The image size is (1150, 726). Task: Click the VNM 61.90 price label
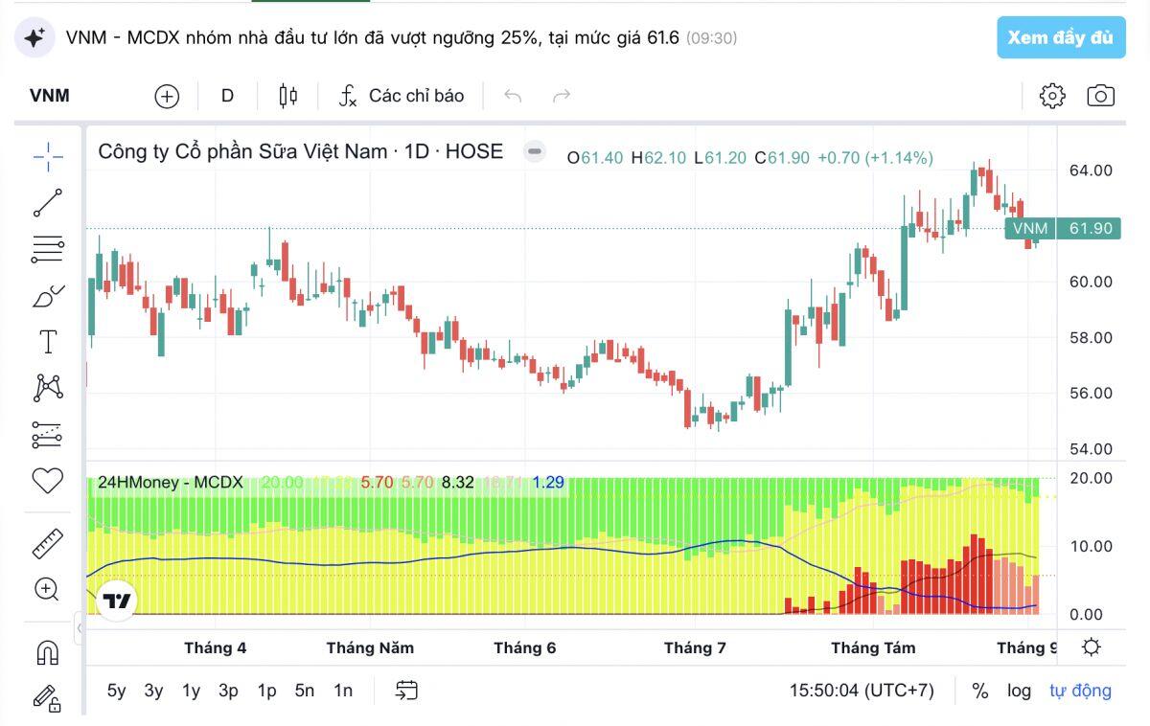[1062, 228]
